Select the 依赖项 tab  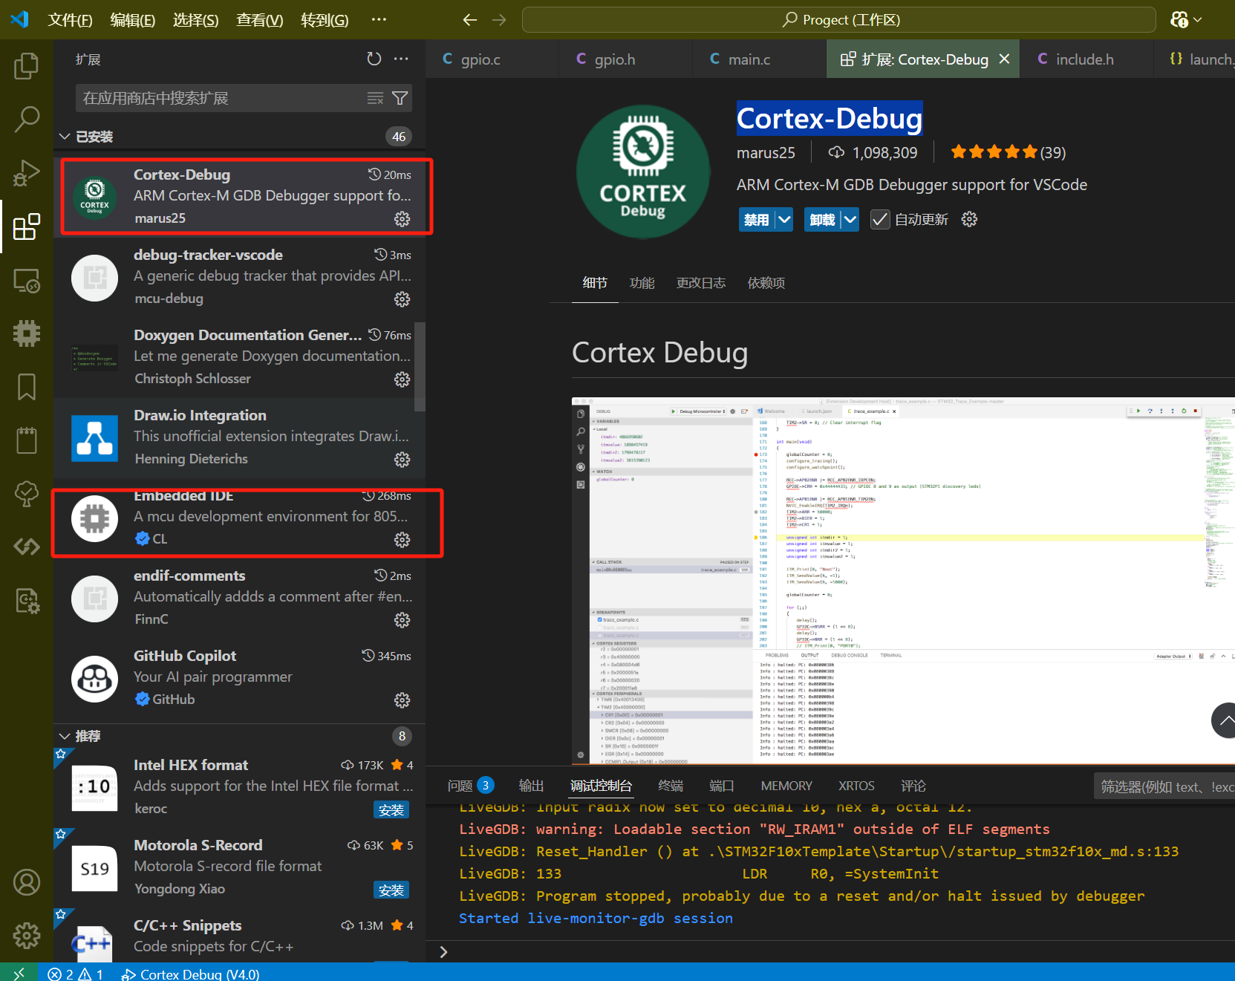click(766, 283)
